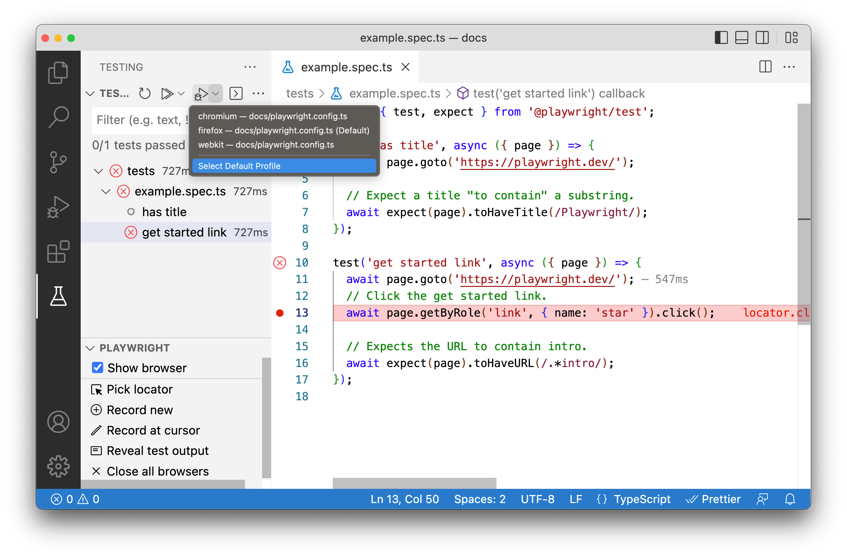The height and width of the screenshot is (557, 847).
Task: Click the Debug Tests icon in toolbar
Action: coord(200,94)
